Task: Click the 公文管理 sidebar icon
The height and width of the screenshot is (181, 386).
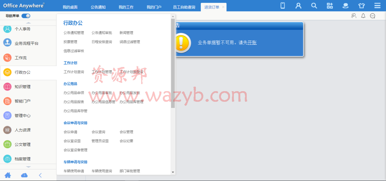Action: point(7,144)
